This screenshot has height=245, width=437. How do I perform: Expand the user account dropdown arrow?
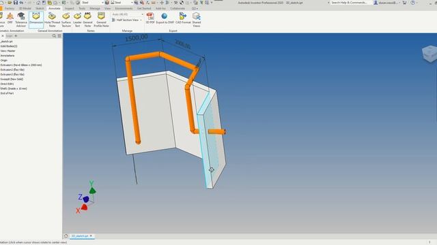[399, 3]
